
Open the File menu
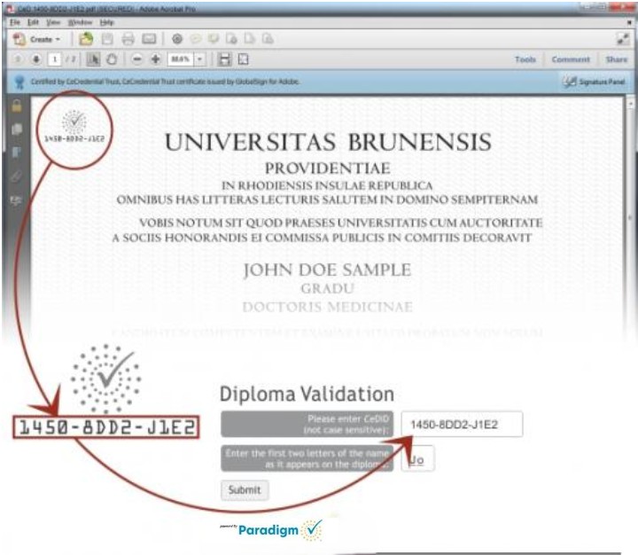point(15,22)
